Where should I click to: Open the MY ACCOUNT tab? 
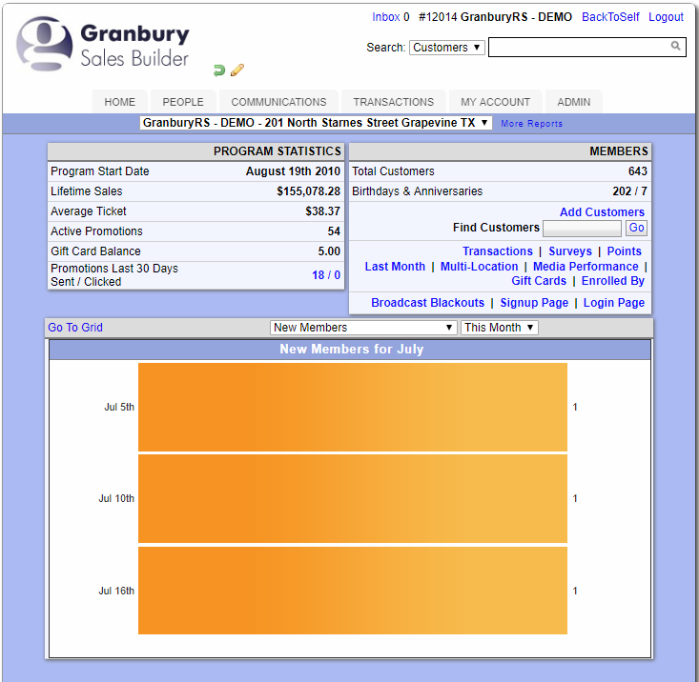495,102
